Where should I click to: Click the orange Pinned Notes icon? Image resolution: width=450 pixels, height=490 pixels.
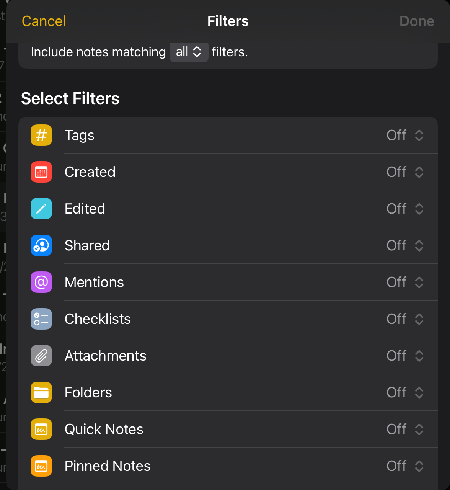click(41, 466)
